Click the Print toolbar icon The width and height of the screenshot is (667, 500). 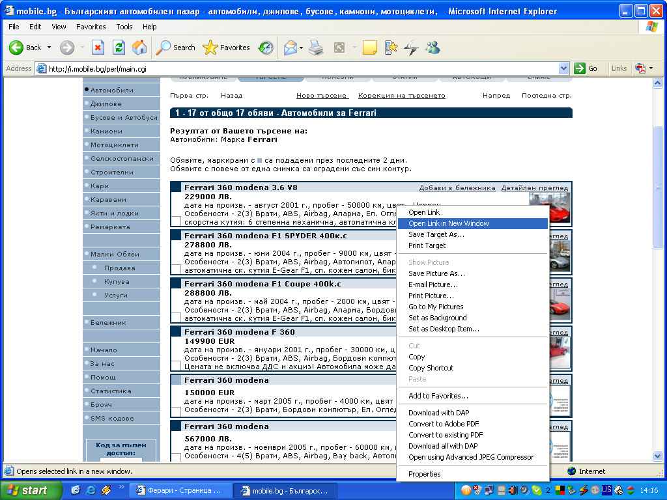point(316,48)
